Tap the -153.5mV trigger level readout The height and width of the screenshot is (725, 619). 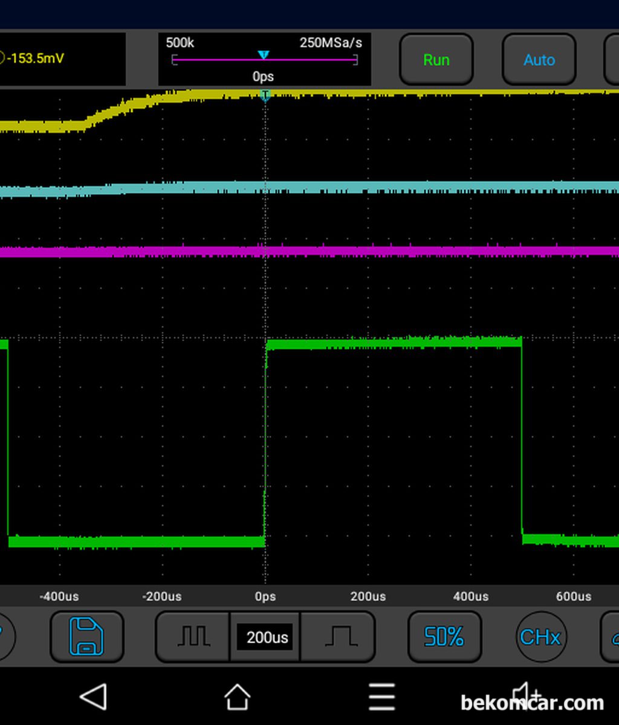(x=35, y=59)
